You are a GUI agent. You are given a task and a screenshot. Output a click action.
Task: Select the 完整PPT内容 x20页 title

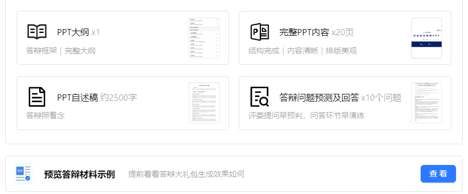point(317,32)
